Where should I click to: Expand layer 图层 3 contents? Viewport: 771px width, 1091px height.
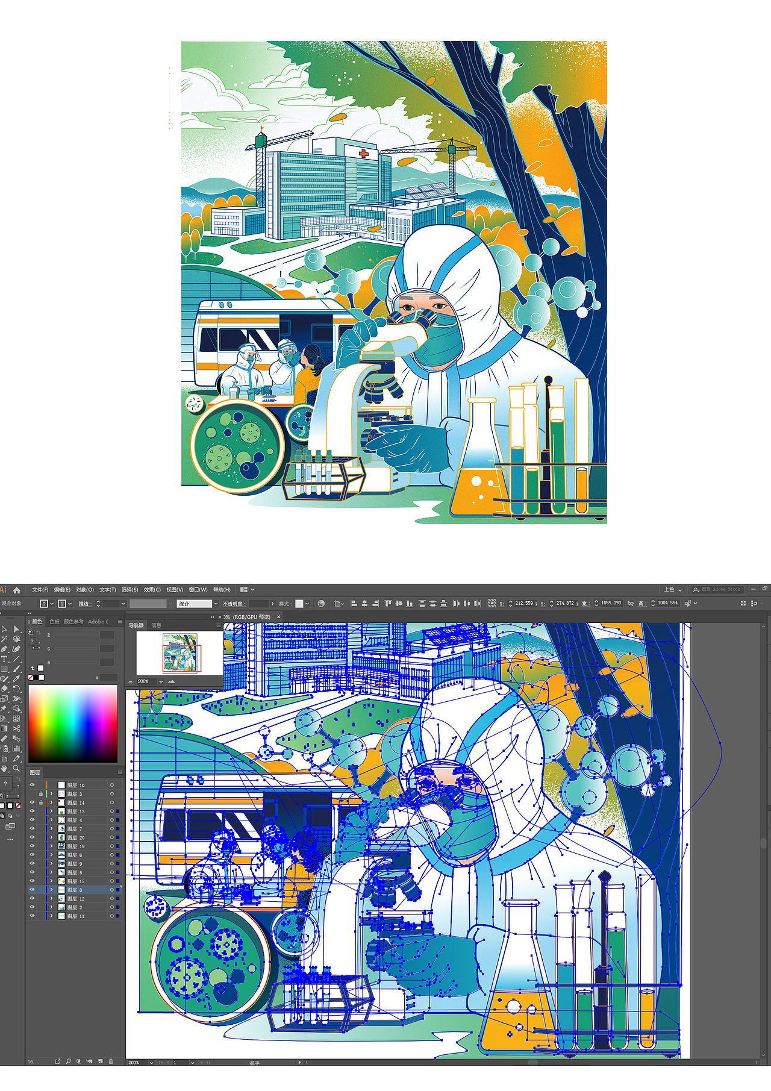[51, 794]
